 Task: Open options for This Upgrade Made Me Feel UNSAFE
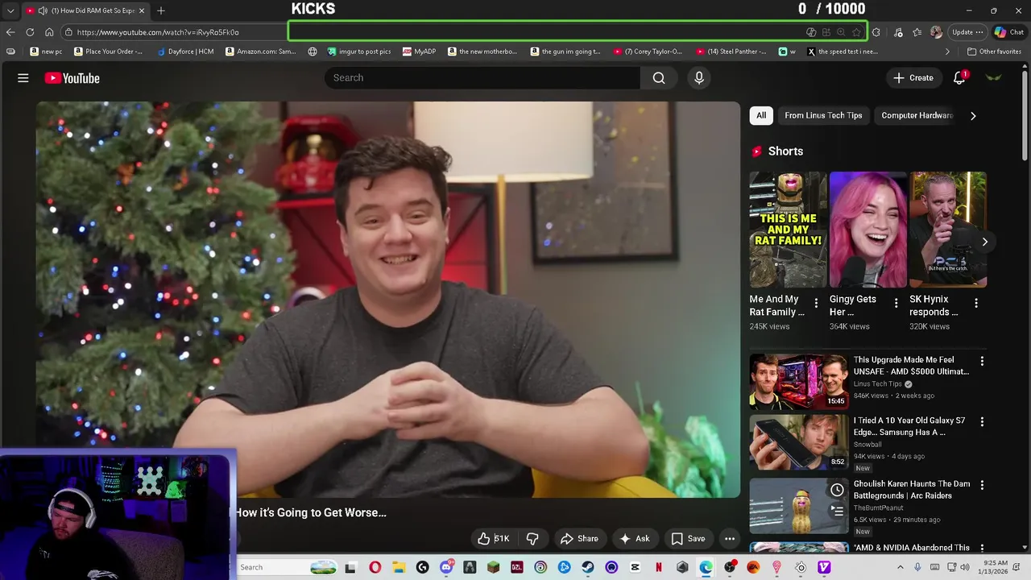(982, 361)
